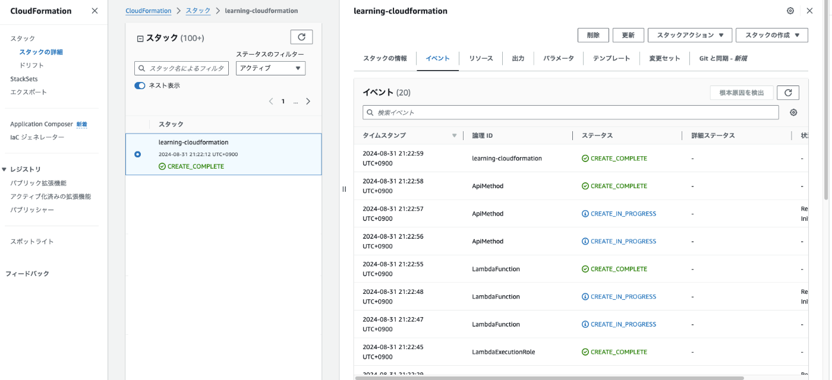Open アクティブ化済みの拡張機能 in sidebar
This screenshot has height=380, width=832.
pyautogui.click(x=51, y=197)
